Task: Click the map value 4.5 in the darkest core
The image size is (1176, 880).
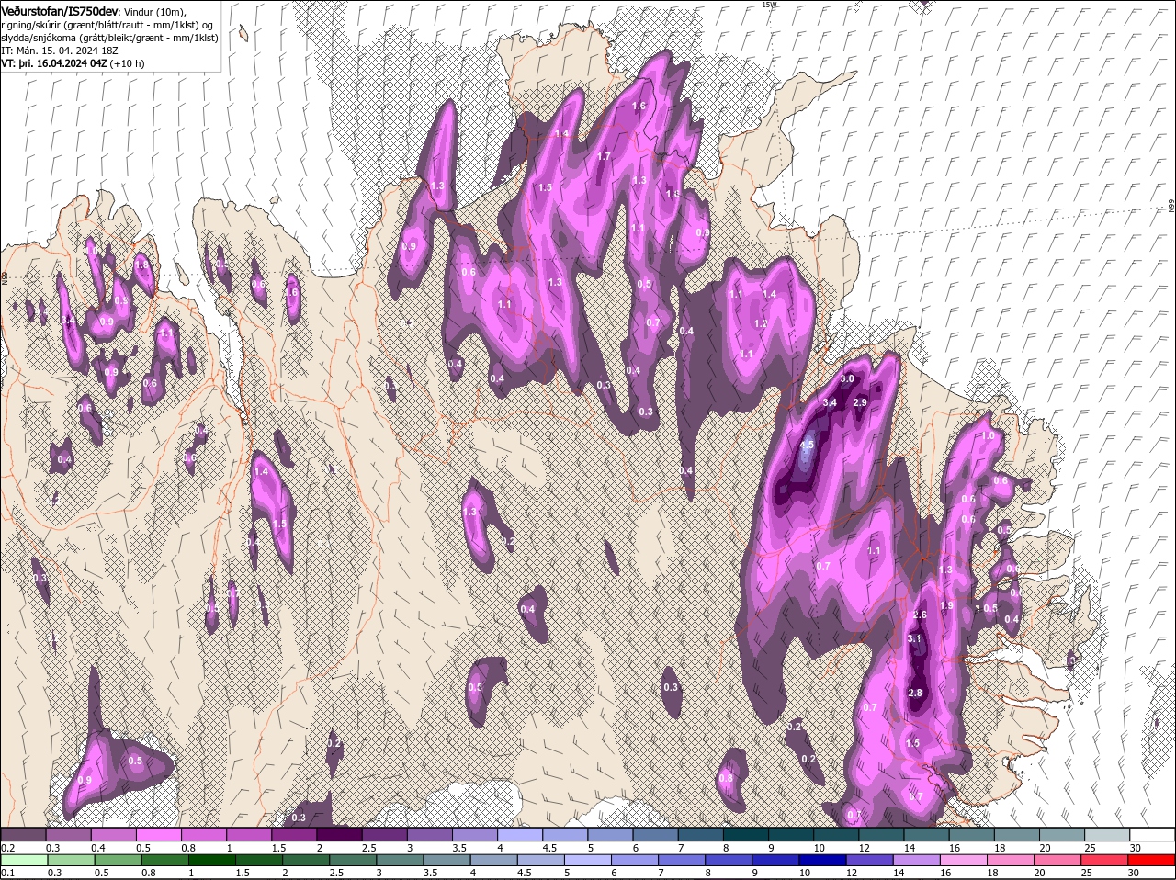Action: coord(807,445)
